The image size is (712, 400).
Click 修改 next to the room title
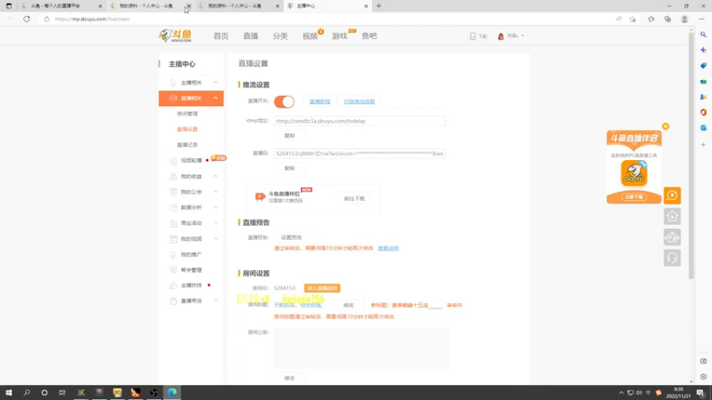click(348, 305)
